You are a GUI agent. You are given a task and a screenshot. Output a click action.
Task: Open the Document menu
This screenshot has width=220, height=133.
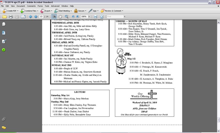pos(21,6)
